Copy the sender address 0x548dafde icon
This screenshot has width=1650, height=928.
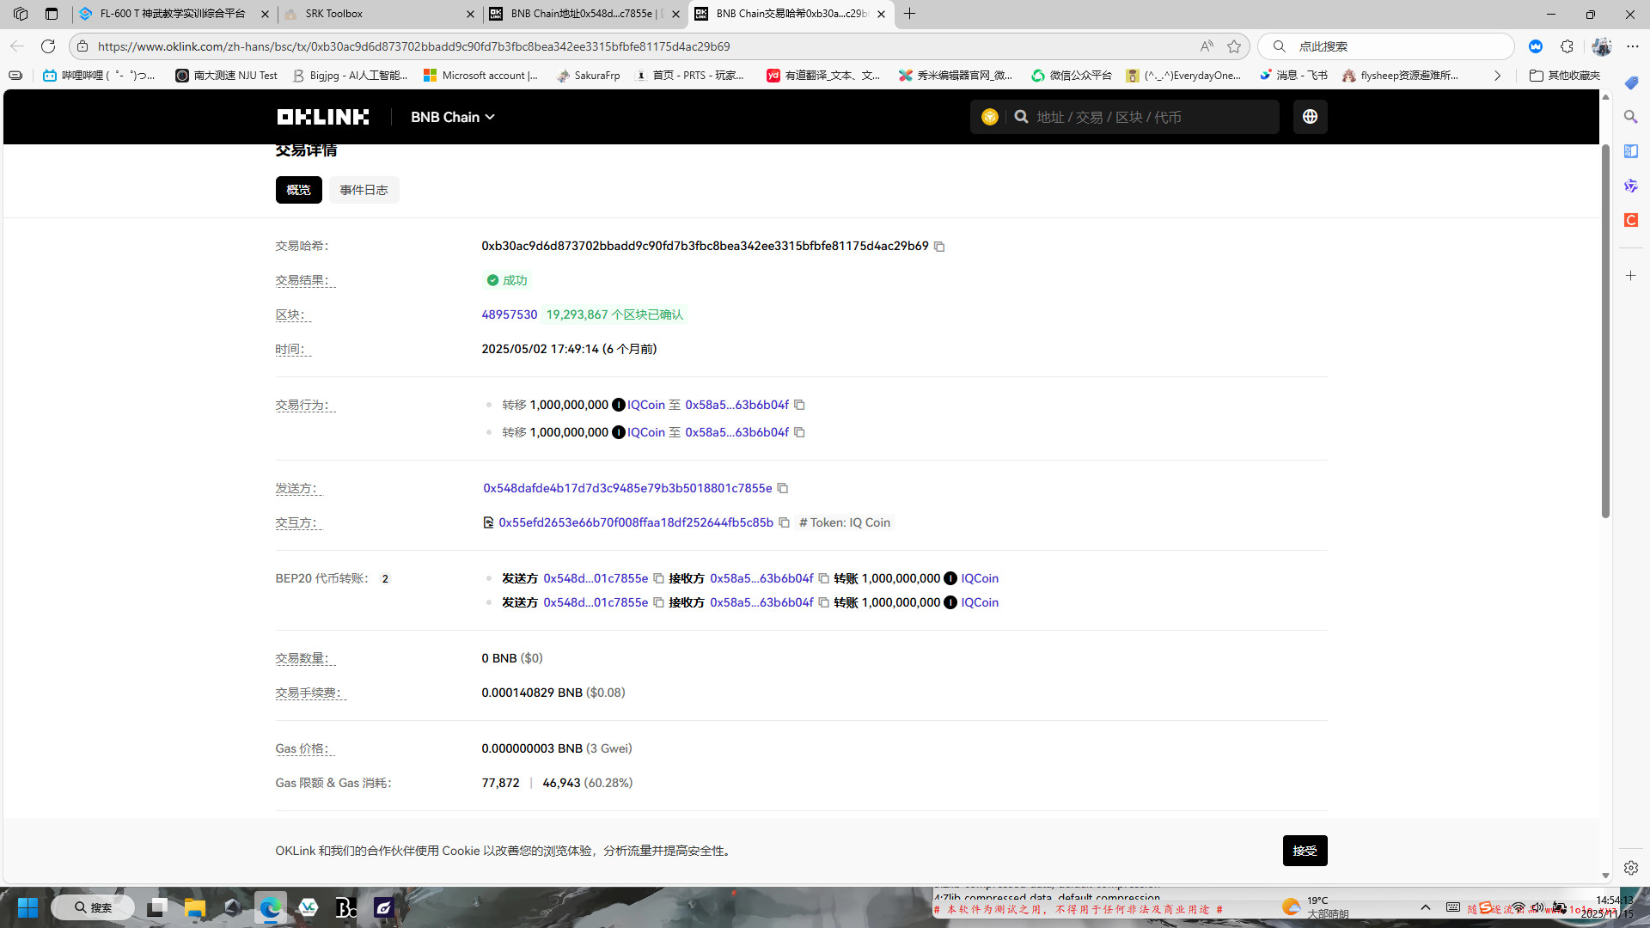pyautogui.click(x=783, y=488)
